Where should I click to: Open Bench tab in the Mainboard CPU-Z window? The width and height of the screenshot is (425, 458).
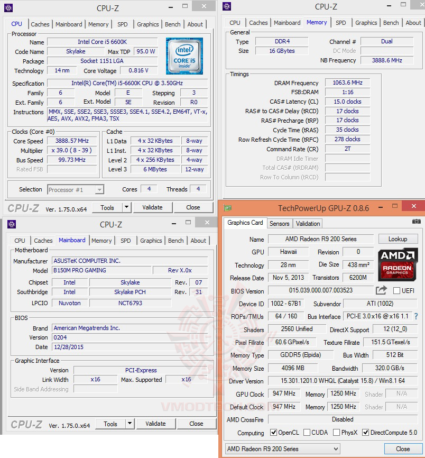175,241
